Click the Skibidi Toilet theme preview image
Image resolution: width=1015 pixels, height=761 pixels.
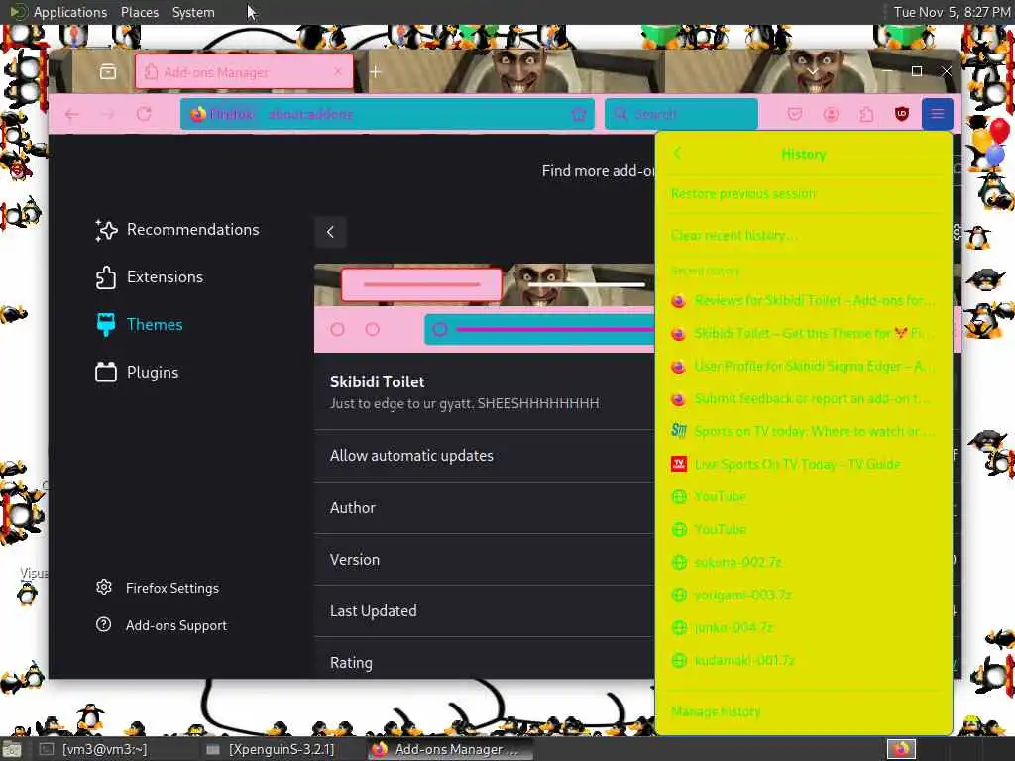coord(484,308)
